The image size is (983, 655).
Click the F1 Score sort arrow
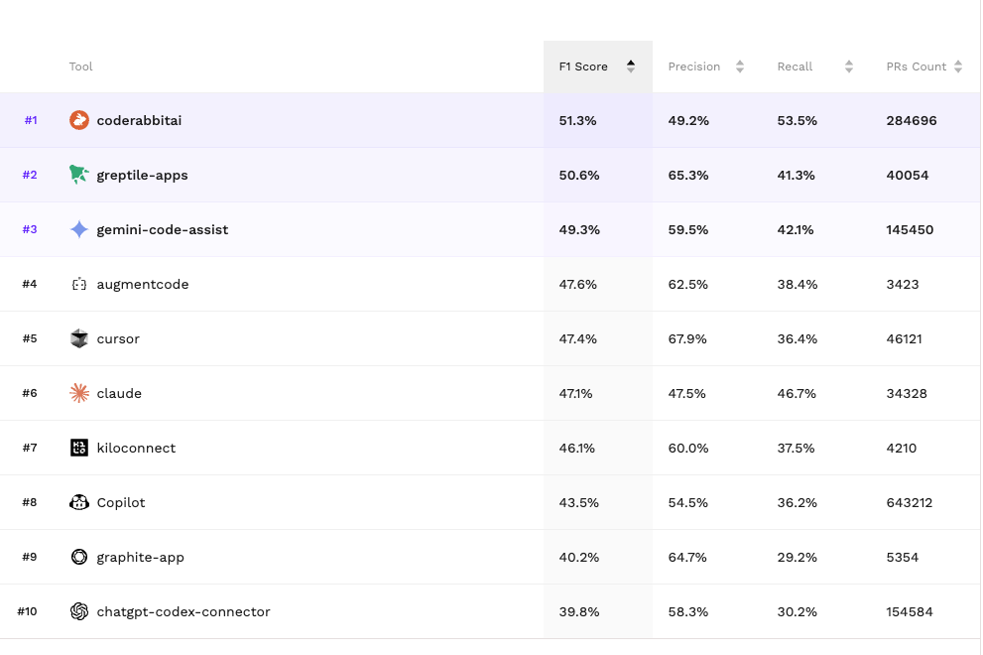click(630, 65)
